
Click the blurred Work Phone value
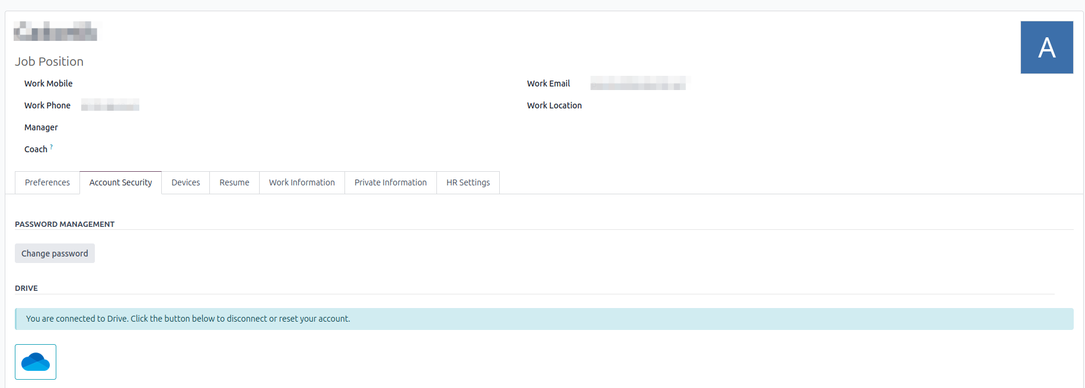pyautogui.click(x=110, y=105)
